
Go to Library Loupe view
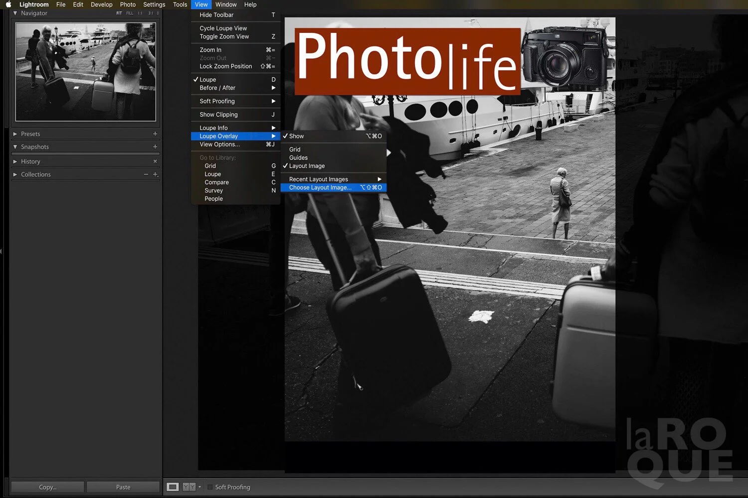(x=235, y=174)
